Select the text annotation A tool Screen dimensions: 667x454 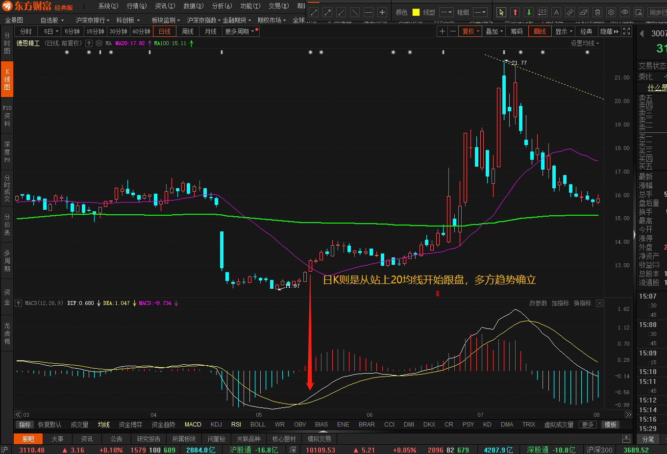click(556, 12)
